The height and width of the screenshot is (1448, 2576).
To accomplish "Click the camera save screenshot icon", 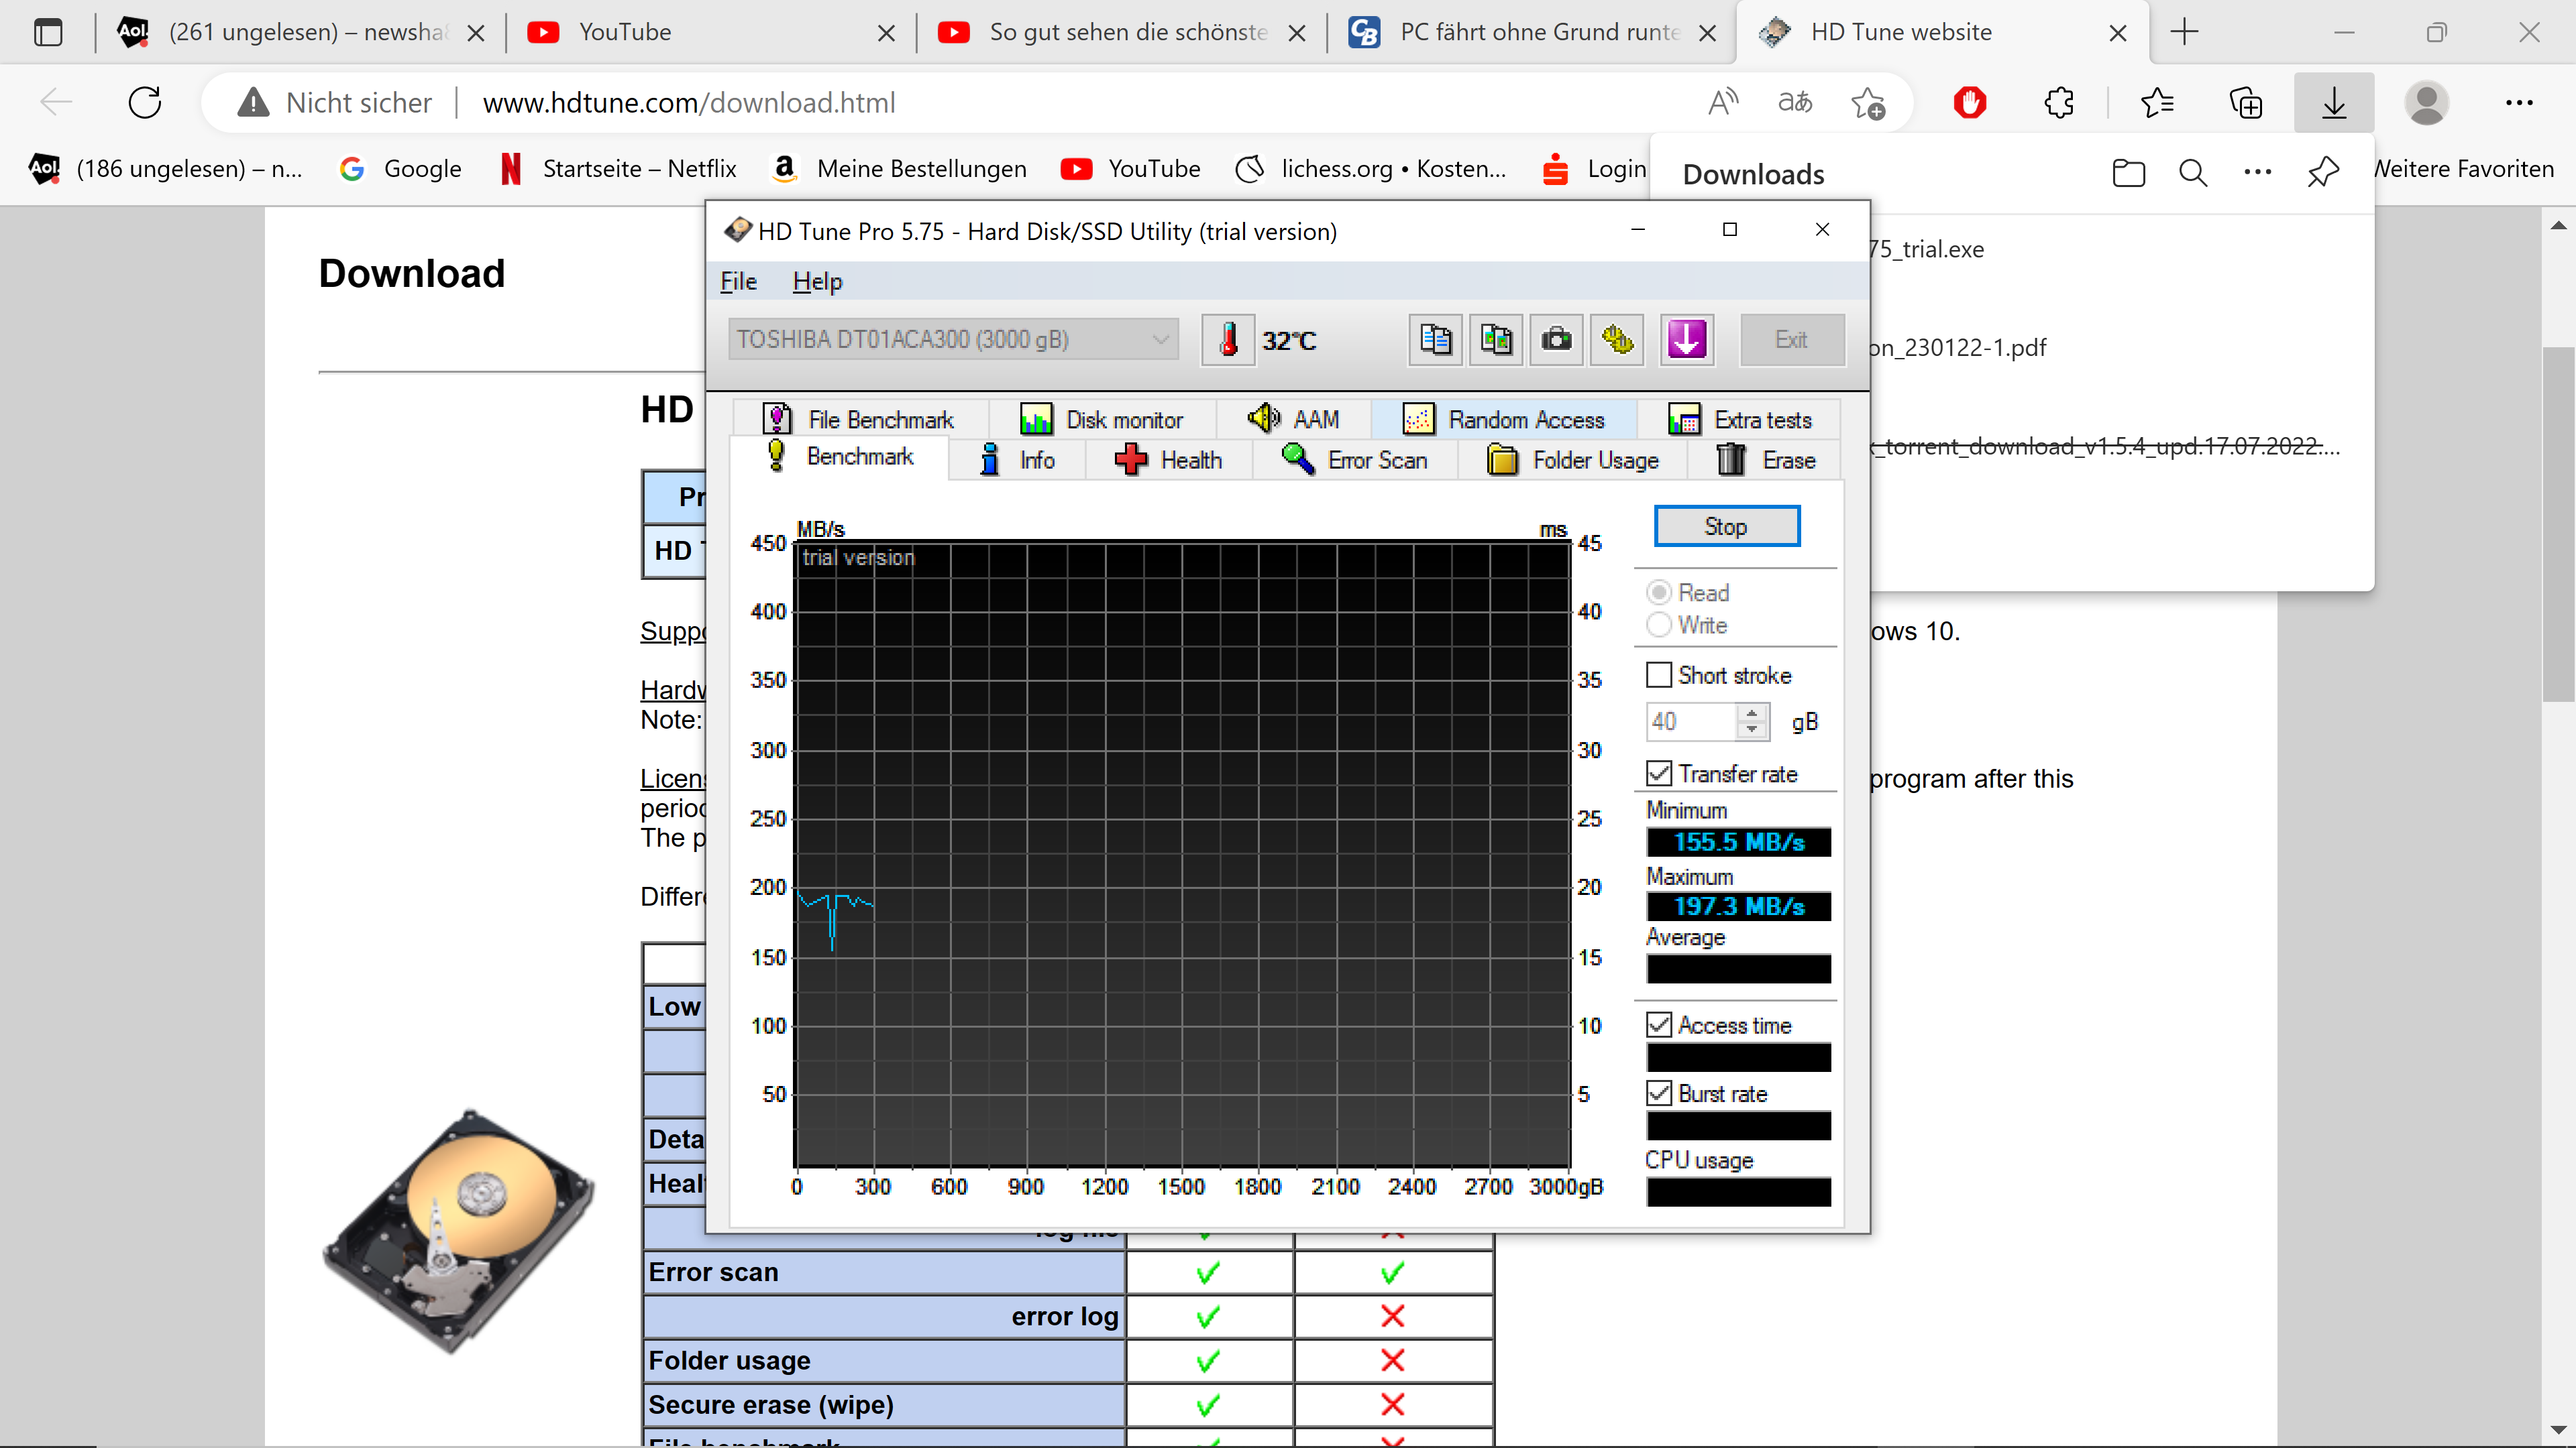I will click(1556, 340).
